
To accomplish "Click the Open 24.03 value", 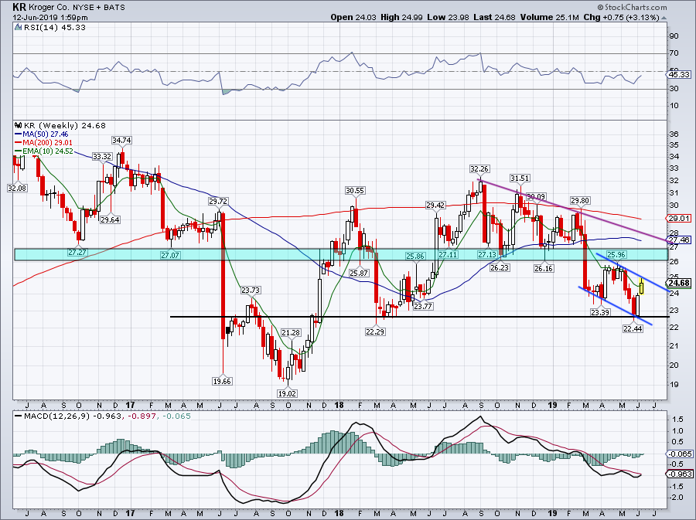I will point(353,17).
